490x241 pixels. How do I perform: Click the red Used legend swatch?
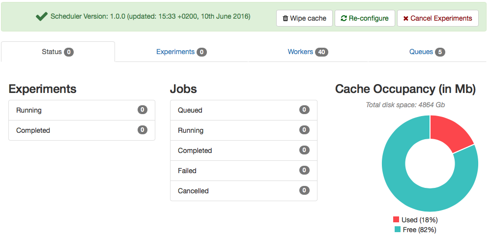[396, 220]
